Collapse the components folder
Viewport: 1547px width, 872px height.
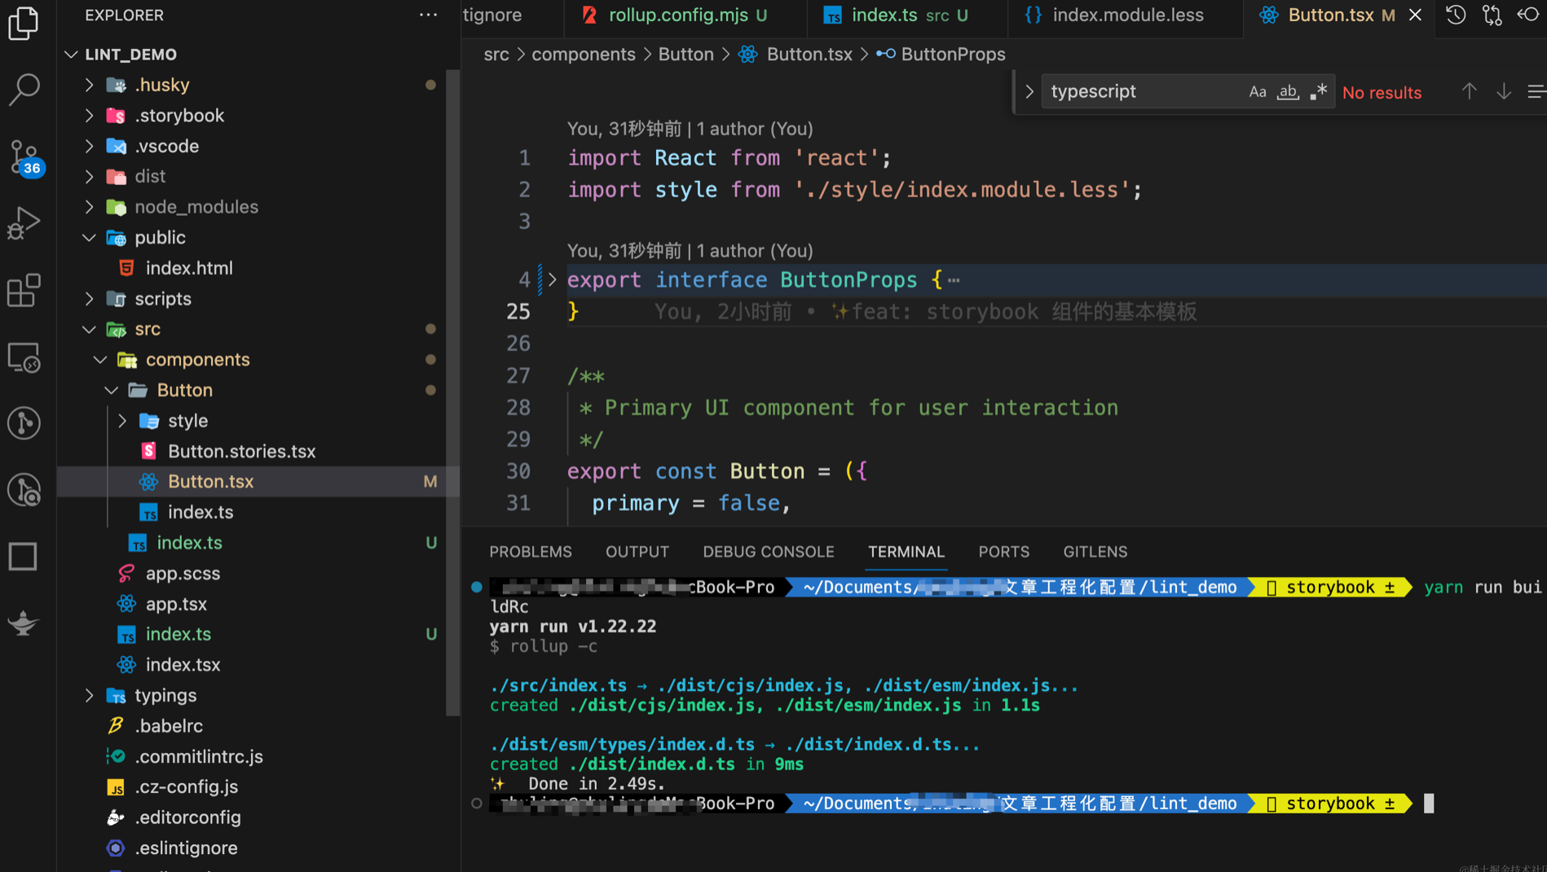point(100,359)
